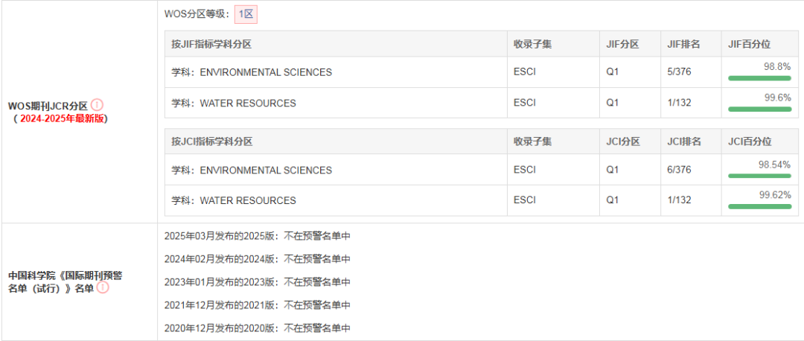Click 98.54% JCI percentile progress bar
The height and width of the screenshot is (341, 804).
pos(759,176)
